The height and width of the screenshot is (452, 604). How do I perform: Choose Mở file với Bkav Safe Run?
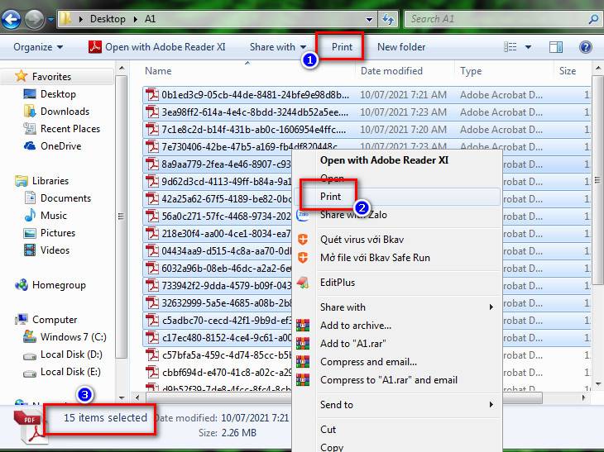[397, 257]
